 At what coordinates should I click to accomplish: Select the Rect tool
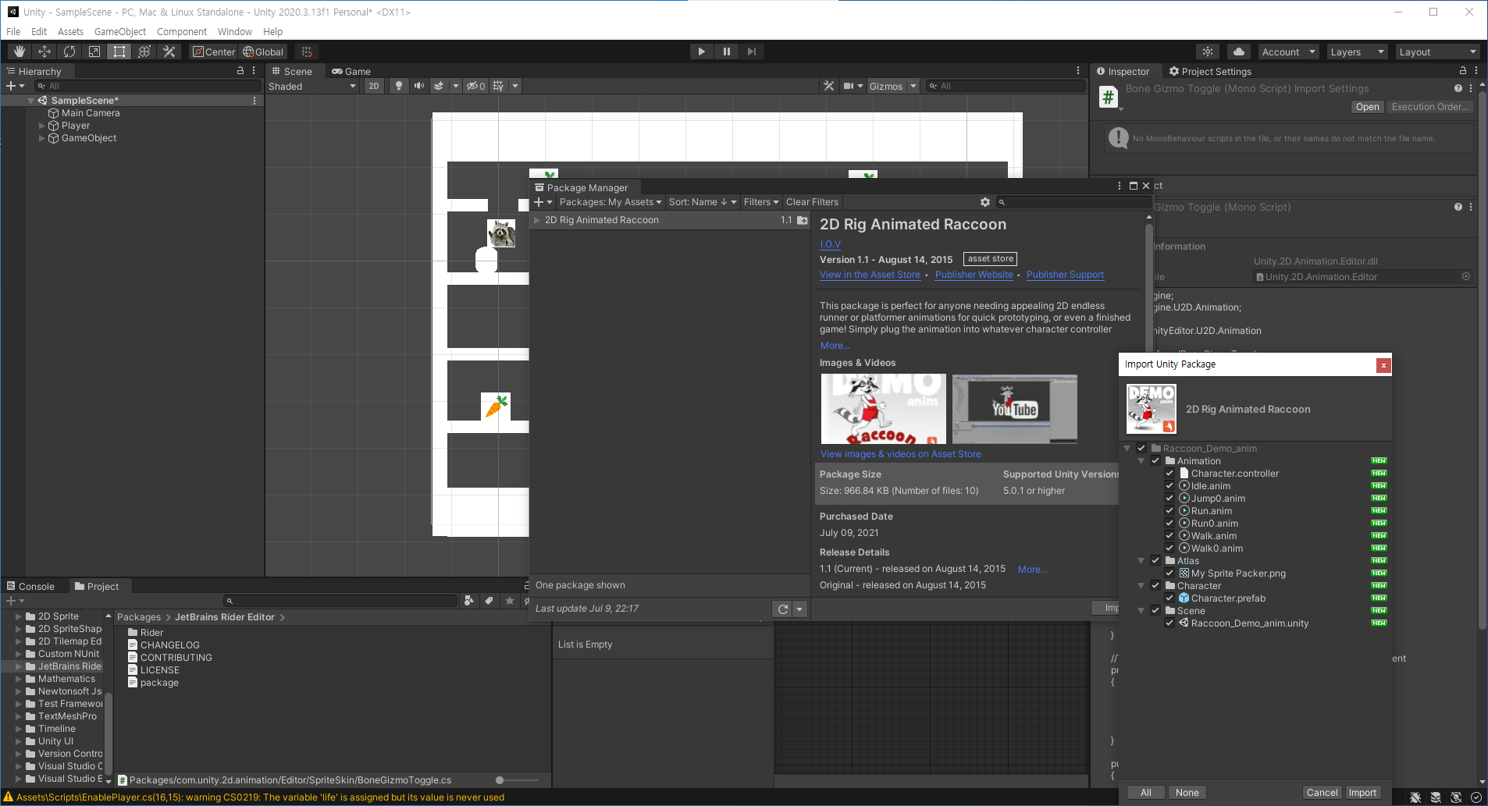(119, 51)
